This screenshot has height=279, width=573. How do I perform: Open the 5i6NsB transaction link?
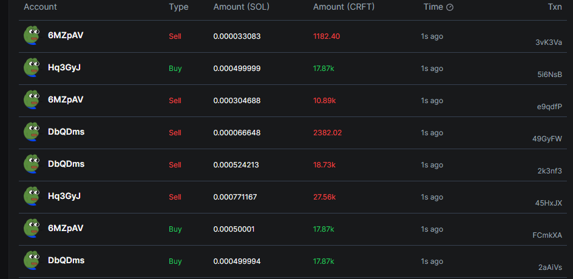click(x=549, y=75)
